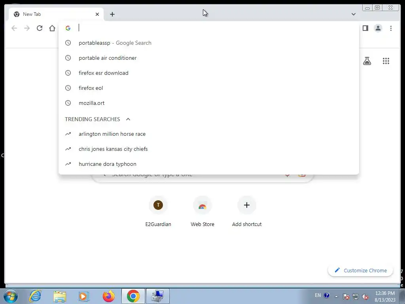The width and height of the screenshot is (405, 304).
Task: Click Add shortcut button
Action: click(247, 212)
